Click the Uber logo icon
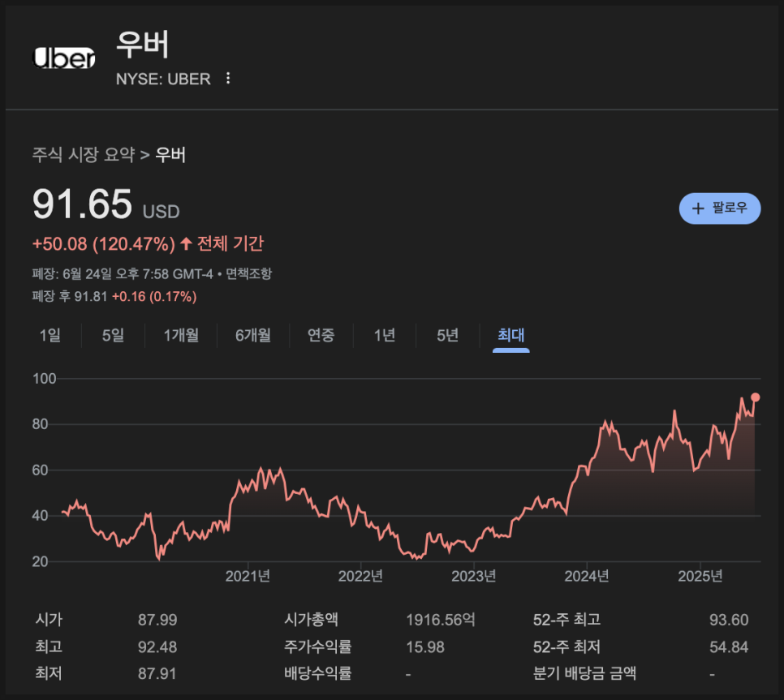Image resolution: width=784 pixels, height=700 pixels. (63, 58)
